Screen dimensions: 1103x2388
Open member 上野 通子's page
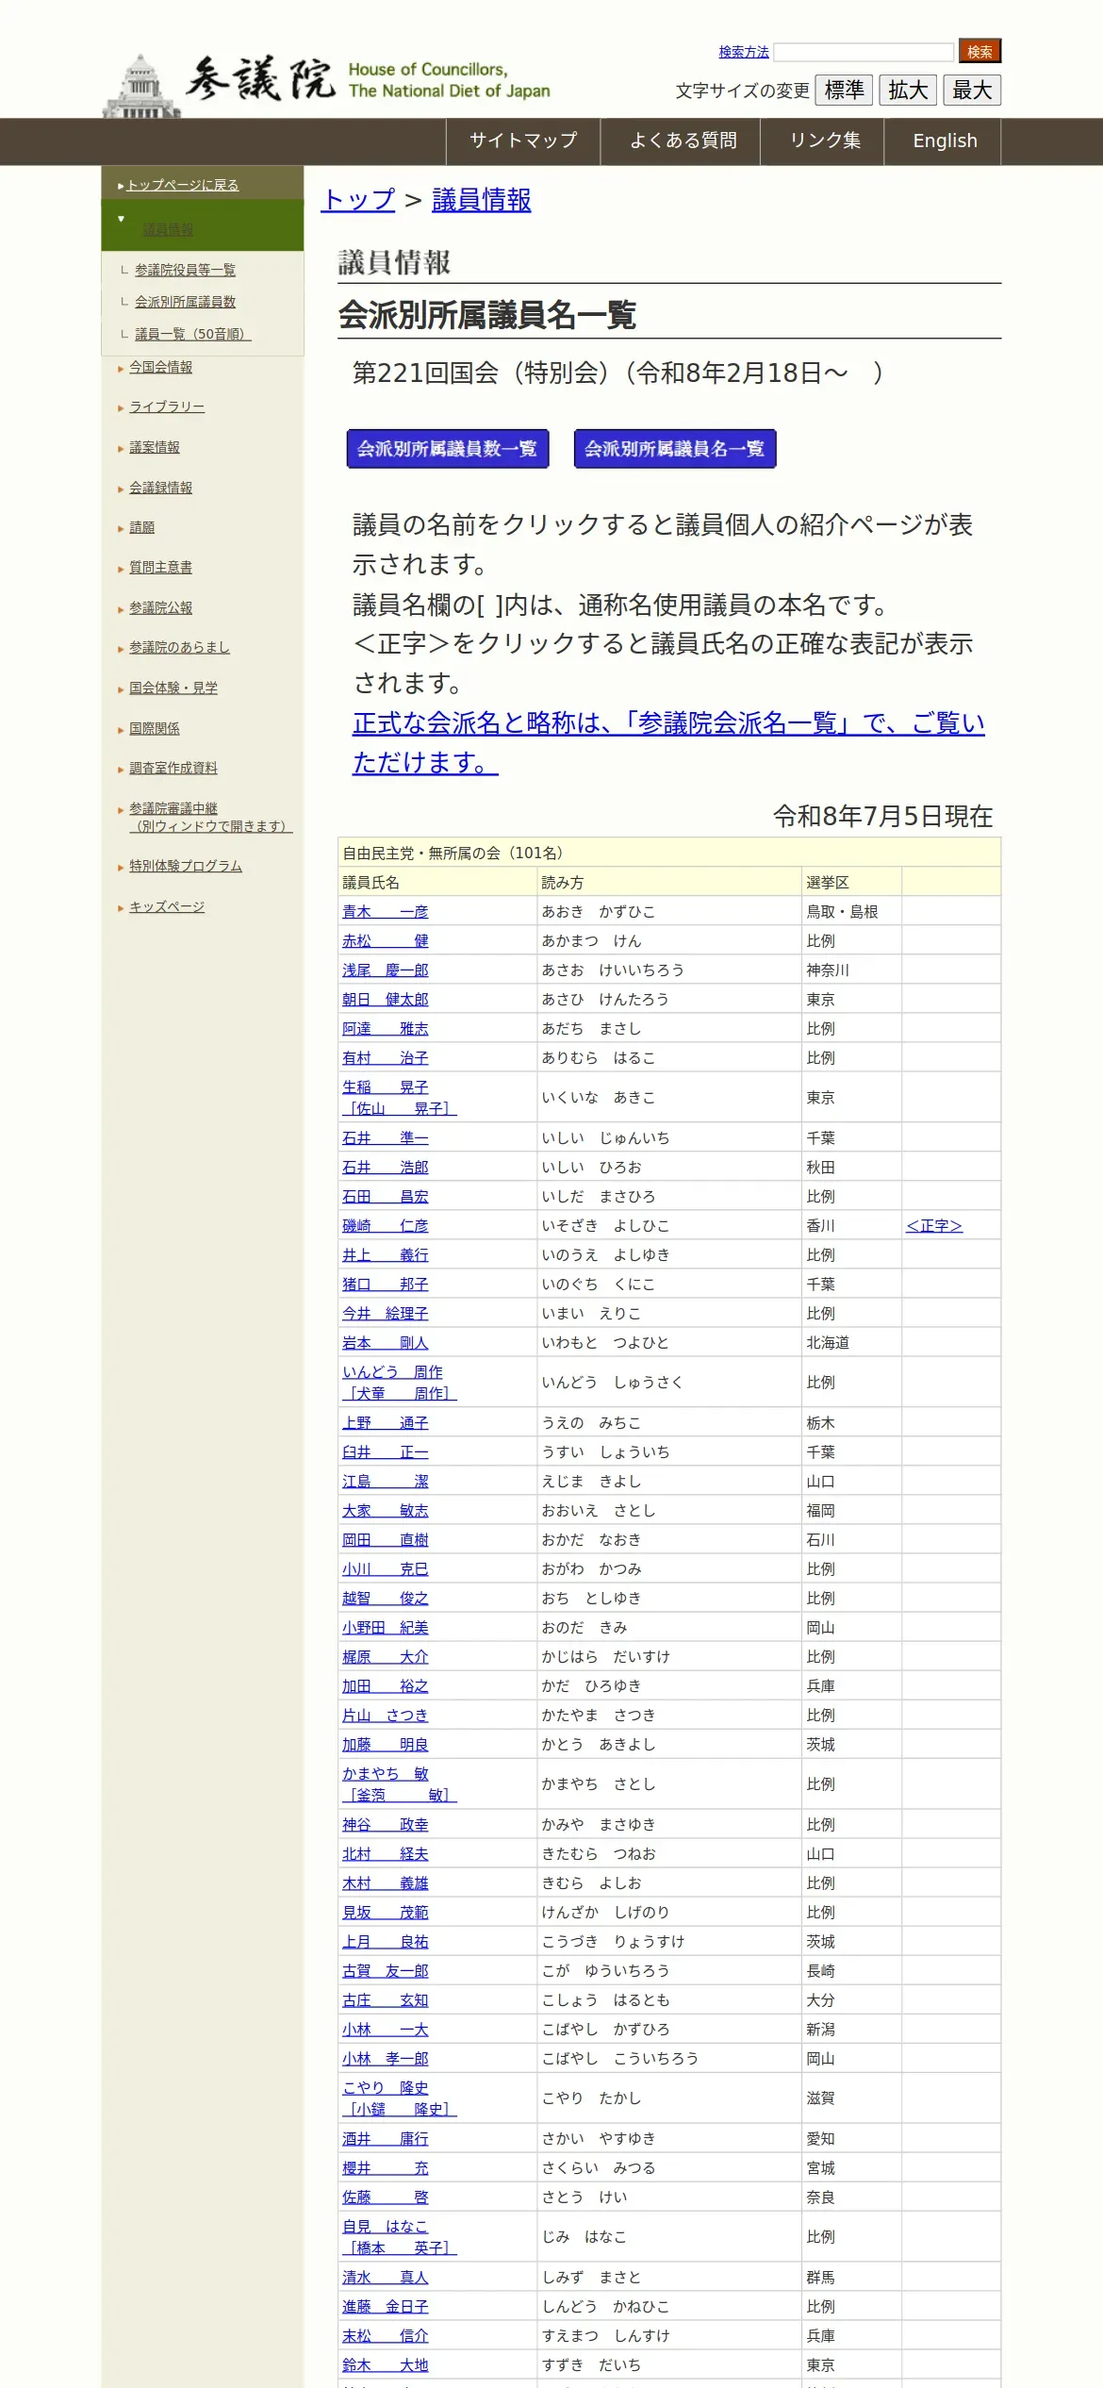(x=385, y=1423)
